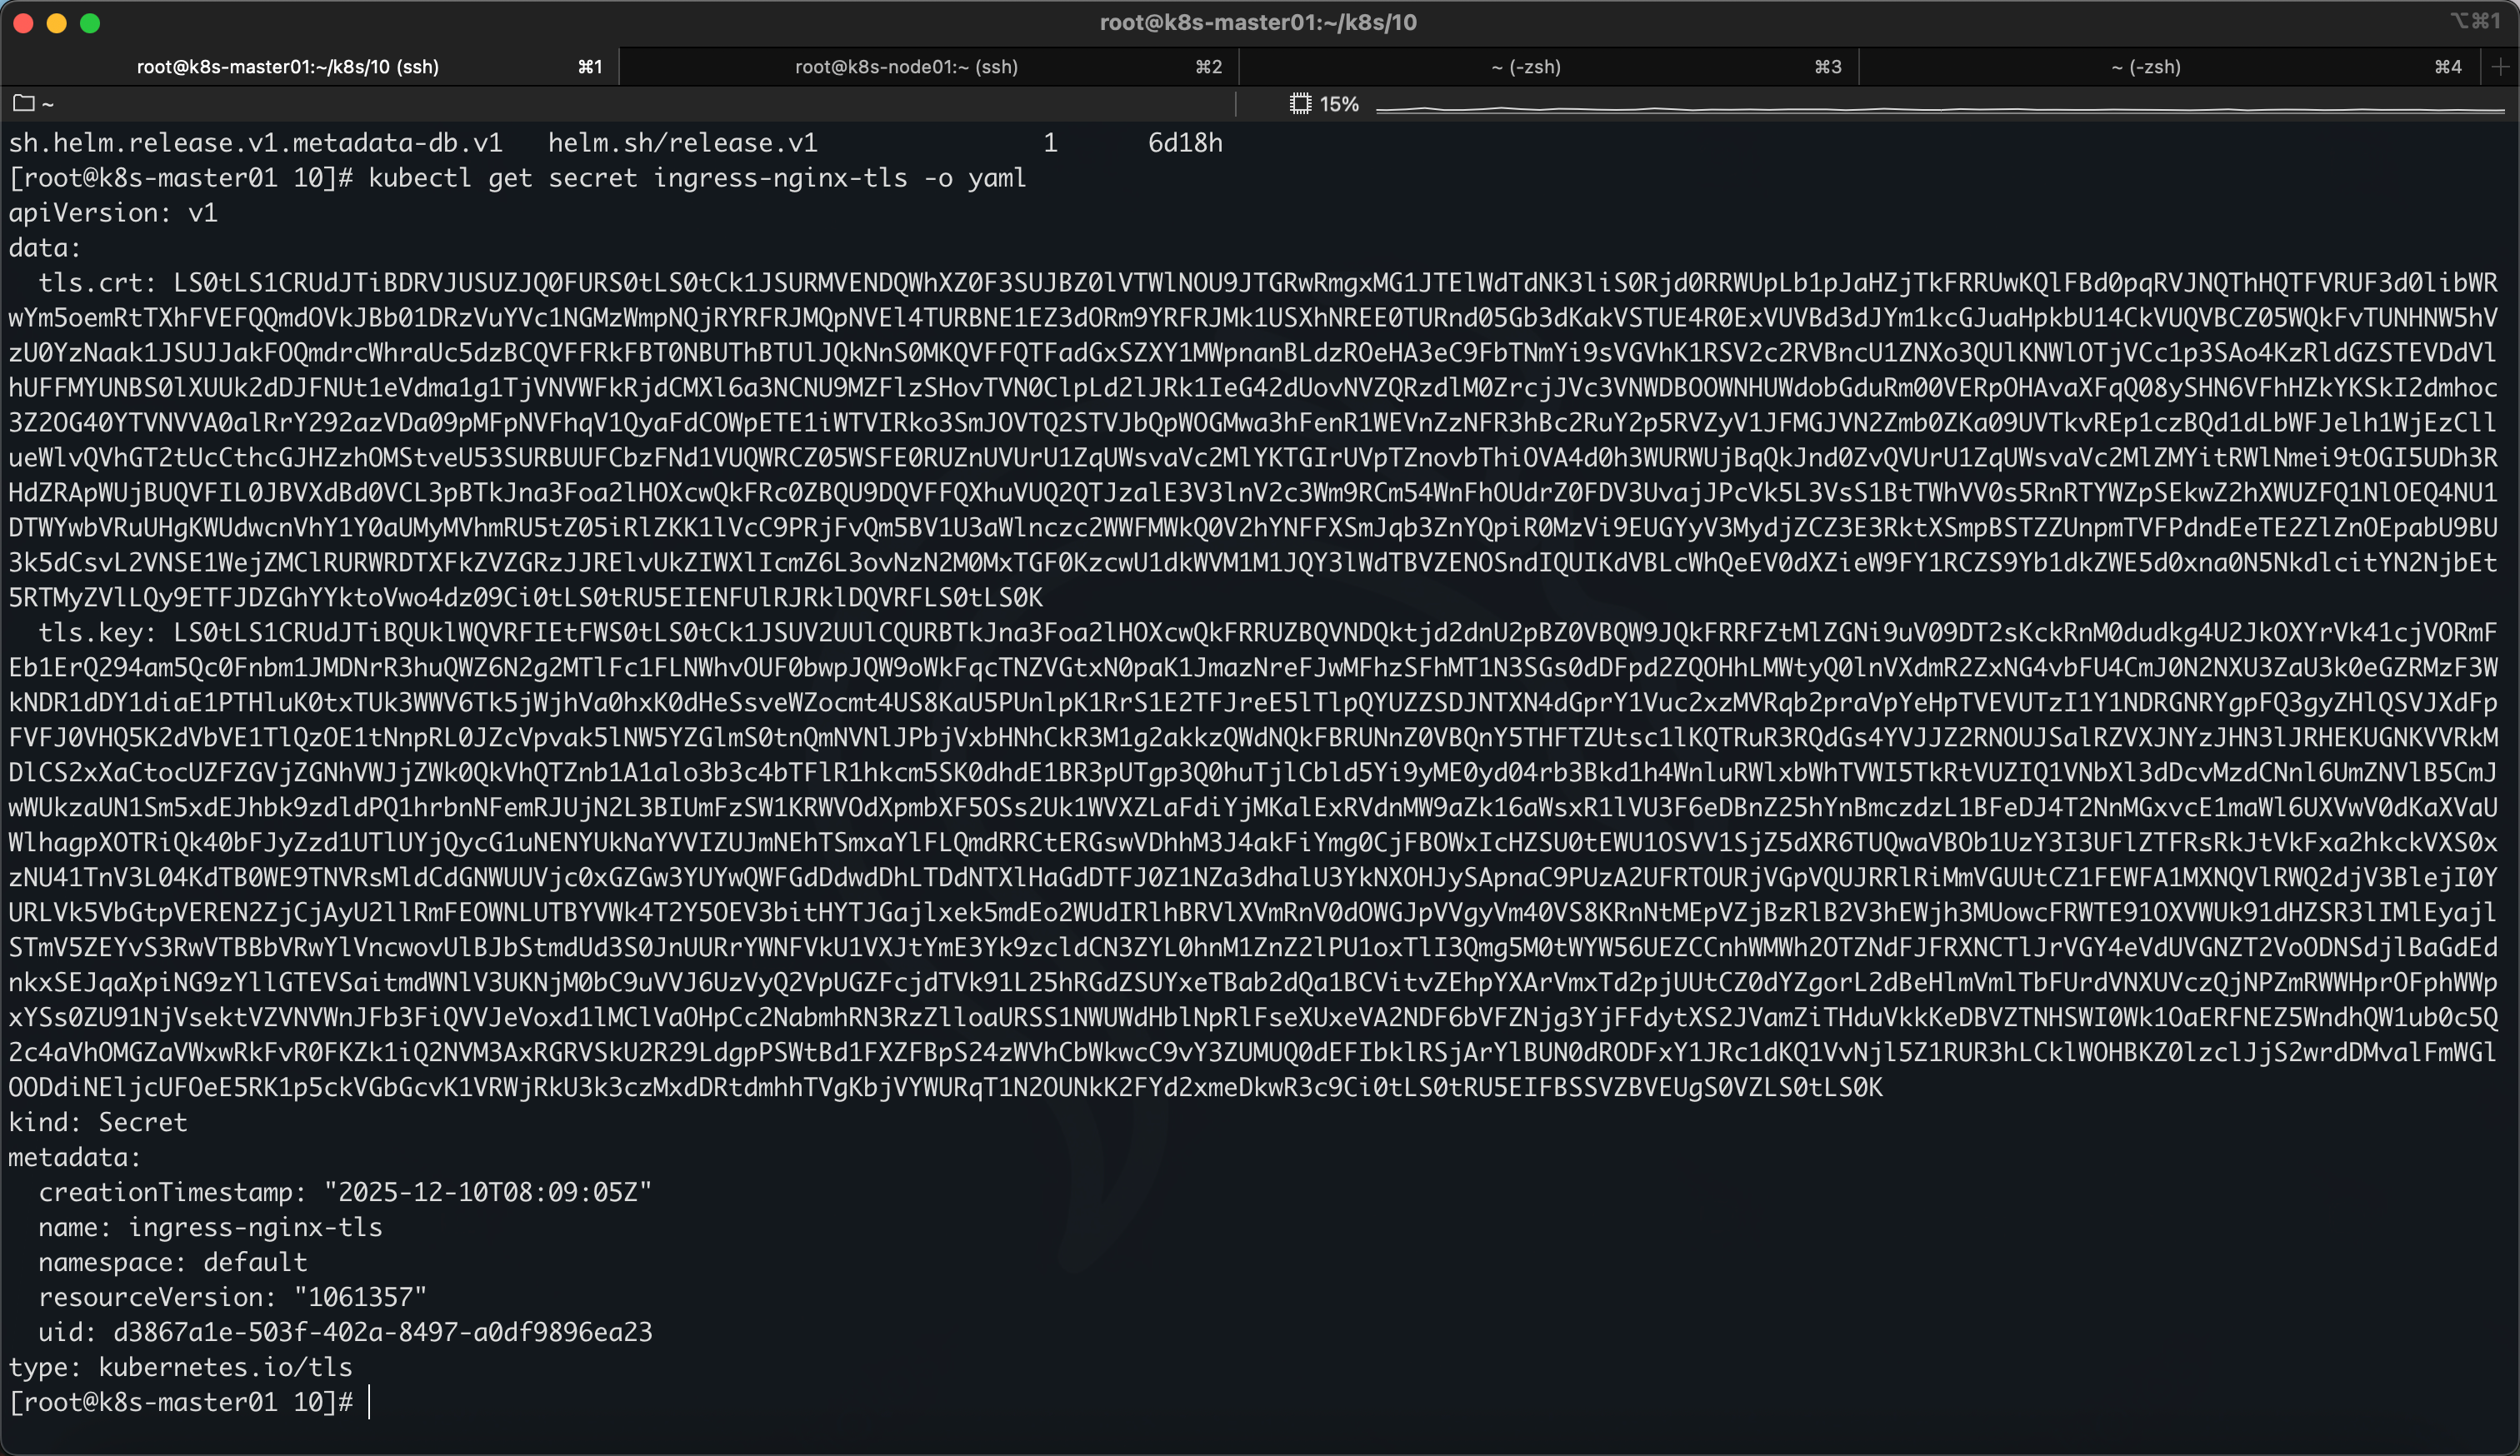Screen dimensions: 2520x1456
Task: Click the green zoom window button
Action: coord(90,23)
